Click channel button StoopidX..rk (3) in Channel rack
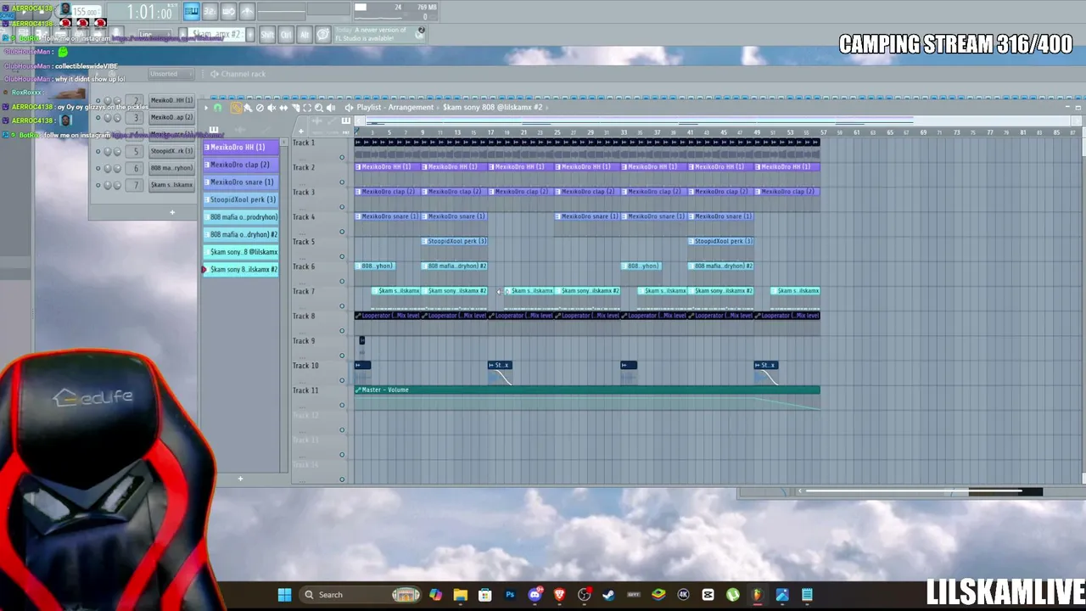The width and height of the screenshot is (1086, 611). coord(171,151)
